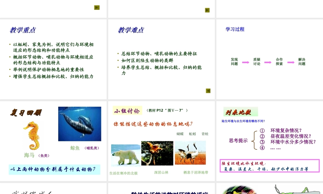Click the red-crowned cranes photo

tap(190, 153)
